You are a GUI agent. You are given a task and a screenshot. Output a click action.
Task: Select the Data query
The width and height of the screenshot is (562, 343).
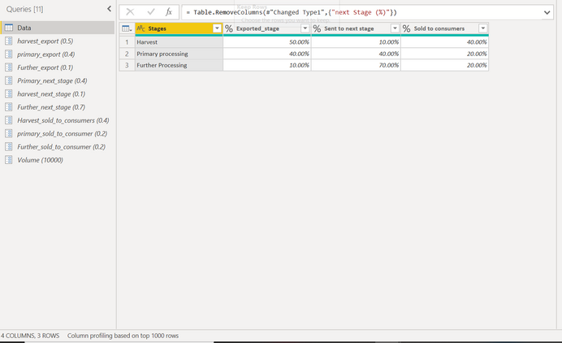click(58, 28)
